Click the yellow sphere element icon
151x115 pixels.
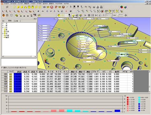point(29,7)
